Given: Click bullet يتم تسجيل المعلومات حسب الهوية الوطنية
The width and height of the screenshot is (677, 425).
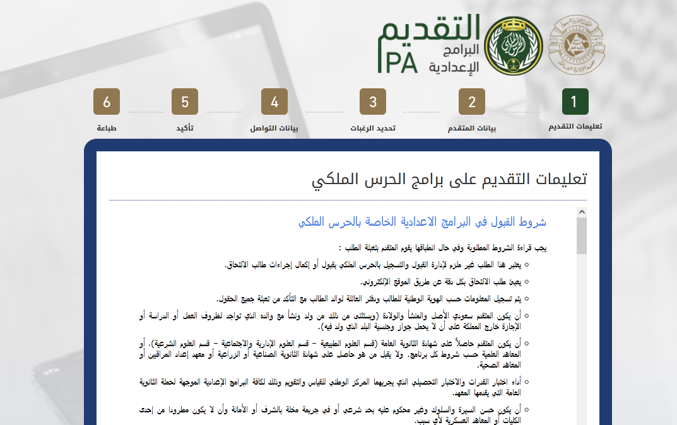Looking at the screenshot, I should (x=368, y=299).
